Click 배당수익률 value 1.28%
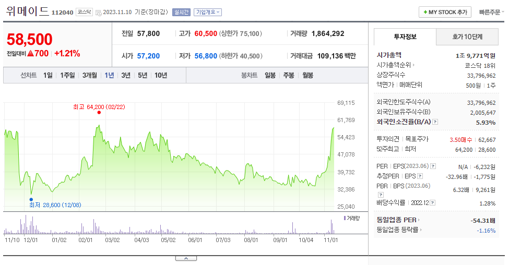509x265 pixels. click(488, 203)
